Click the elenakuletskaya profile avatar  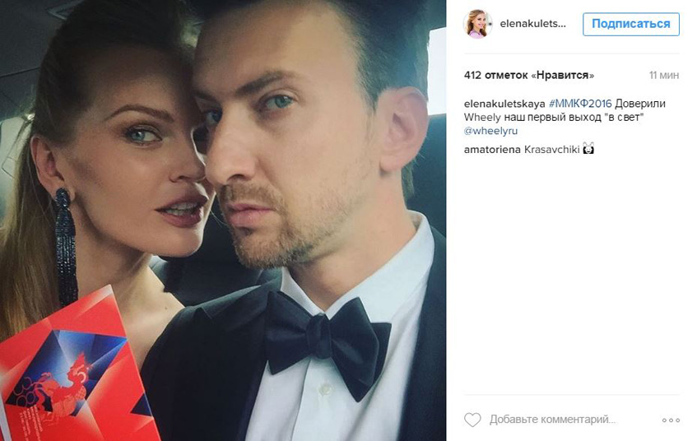click(478, 24)
